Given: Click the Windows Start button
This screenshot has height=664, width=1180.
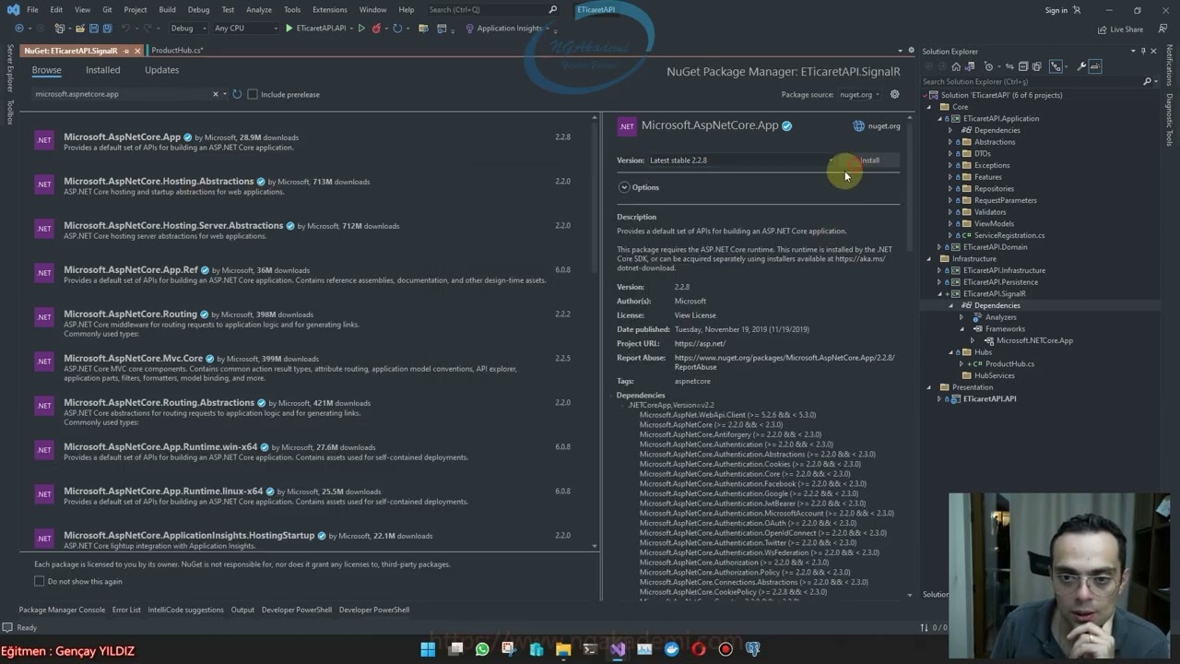Looking at the screenshot, I should pyautogui.click(x=428, y=649).
